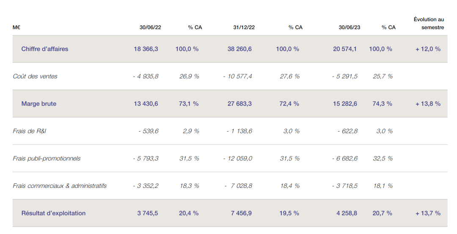The width and height of the screenshot is (457, 234).
Task: Select the 15 282,6 gross margin value
Action: 345,104
